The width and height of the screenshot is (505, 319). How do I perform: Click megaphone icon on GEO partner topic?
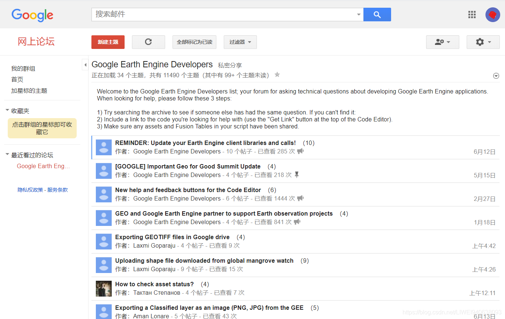pos(297,222)
